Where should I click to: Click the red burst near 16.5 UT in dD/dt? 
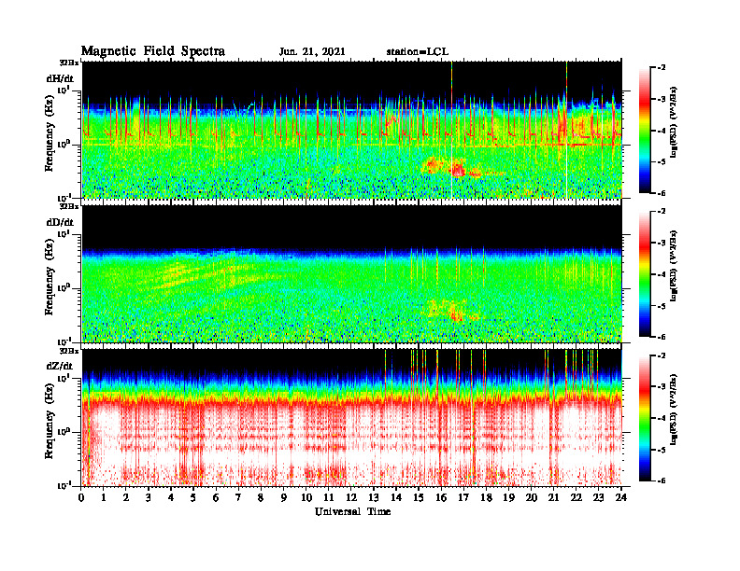[x=456, y=313]
